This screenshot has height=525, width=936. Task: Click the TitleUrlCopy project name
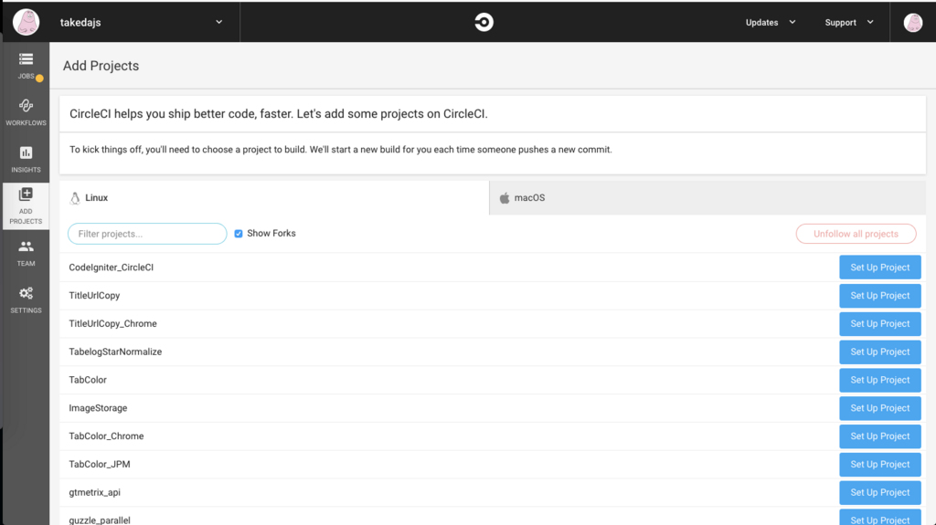94,295
